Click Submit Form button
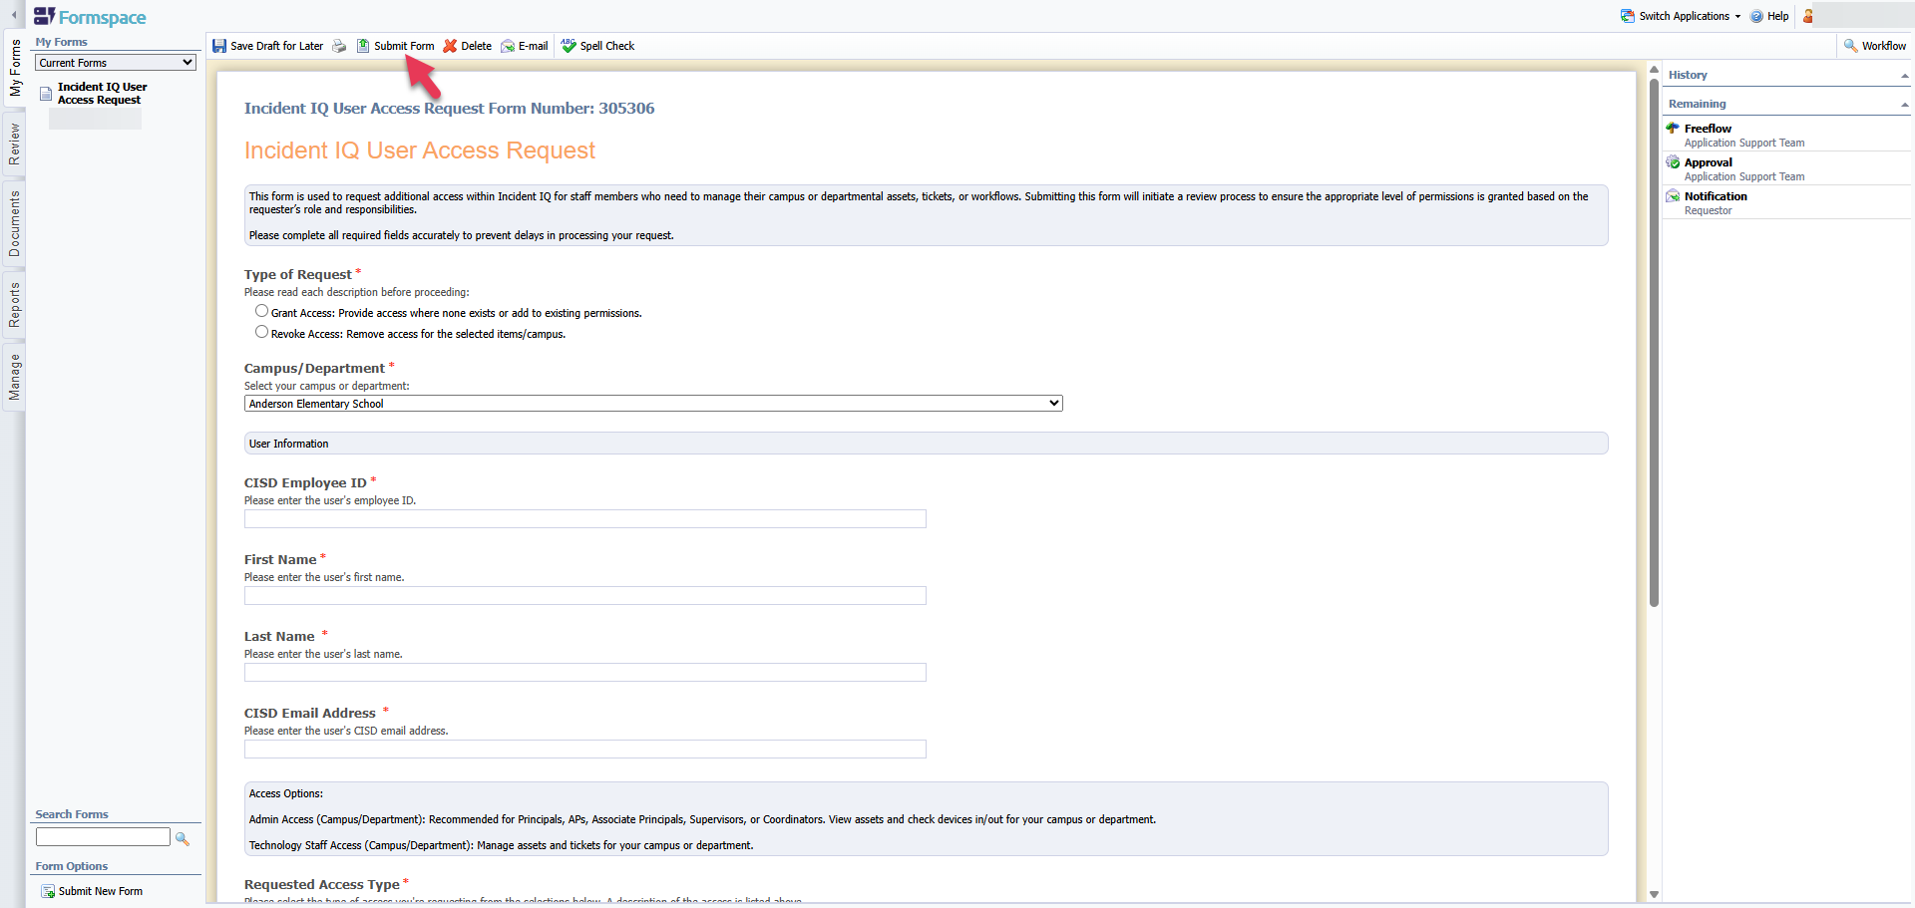Viewport: 1915px width, 908px height. pyautogui.click(x=396, y=46)
